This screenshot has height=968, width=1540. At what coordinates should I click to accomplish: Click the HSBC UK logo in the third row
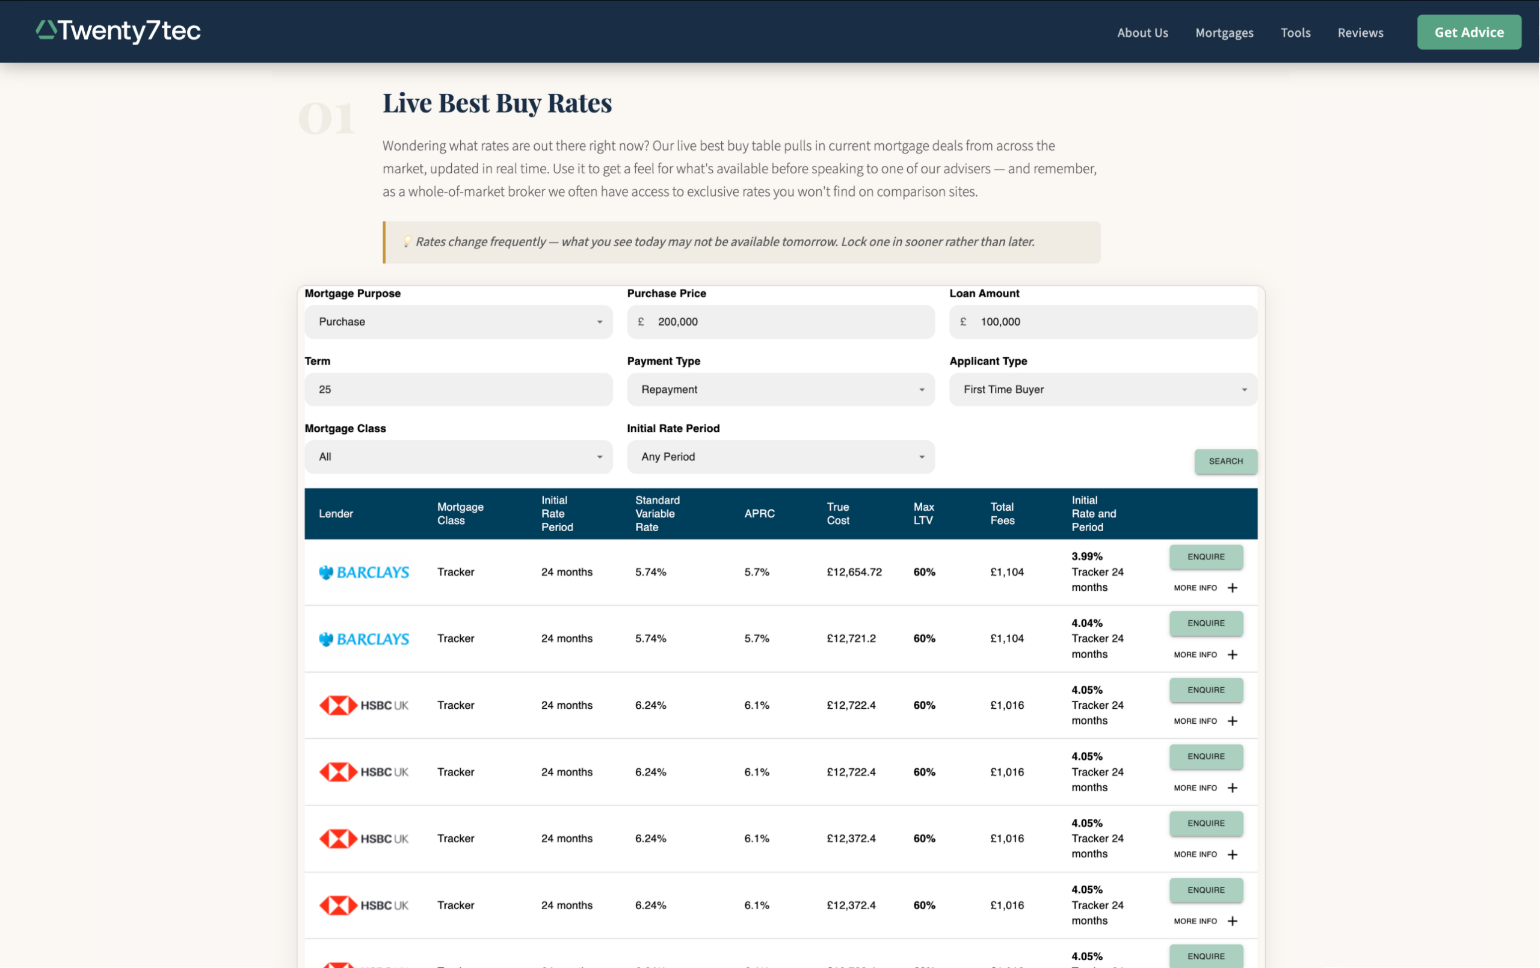pos(364,705)
